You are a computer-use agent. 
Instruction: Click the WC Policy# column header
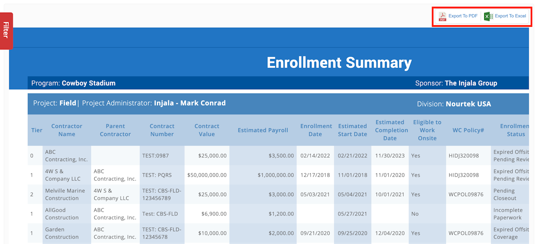point(468,130)
